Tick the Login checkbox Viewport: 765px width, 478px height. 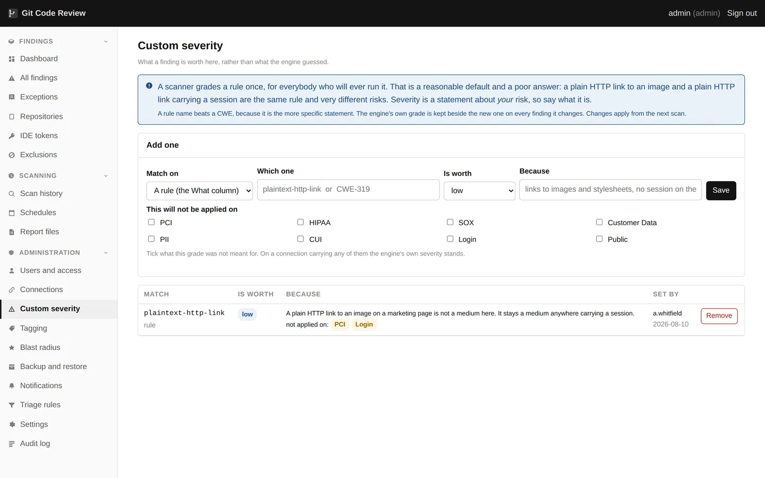450,239
